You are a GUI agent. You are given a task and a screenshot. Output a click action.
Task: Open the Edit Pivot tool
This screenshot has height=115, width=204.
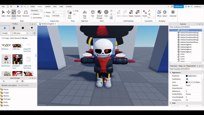(x=69, y=14)
